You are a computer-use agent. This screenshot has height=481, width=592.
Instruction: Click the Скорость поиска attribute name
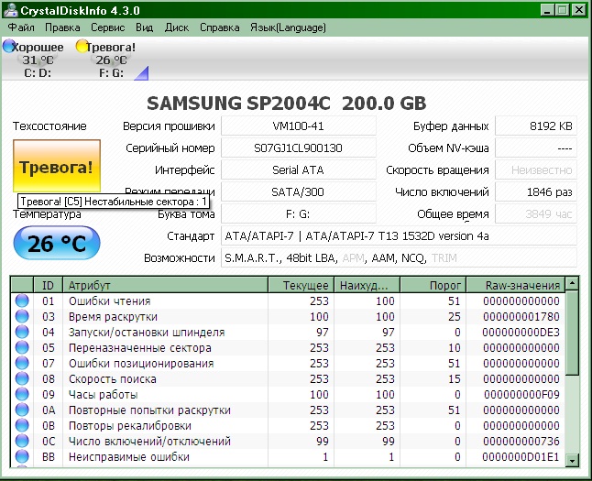click(112, 378)
